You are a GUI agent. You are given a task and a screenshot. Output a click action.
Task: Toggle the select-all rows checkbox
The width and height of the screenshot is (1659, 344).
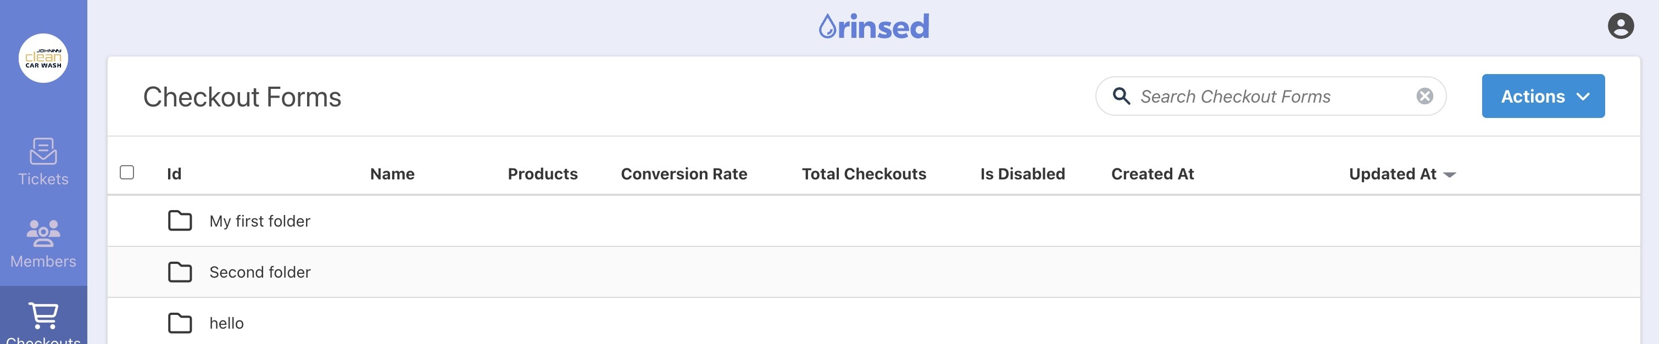127,172
